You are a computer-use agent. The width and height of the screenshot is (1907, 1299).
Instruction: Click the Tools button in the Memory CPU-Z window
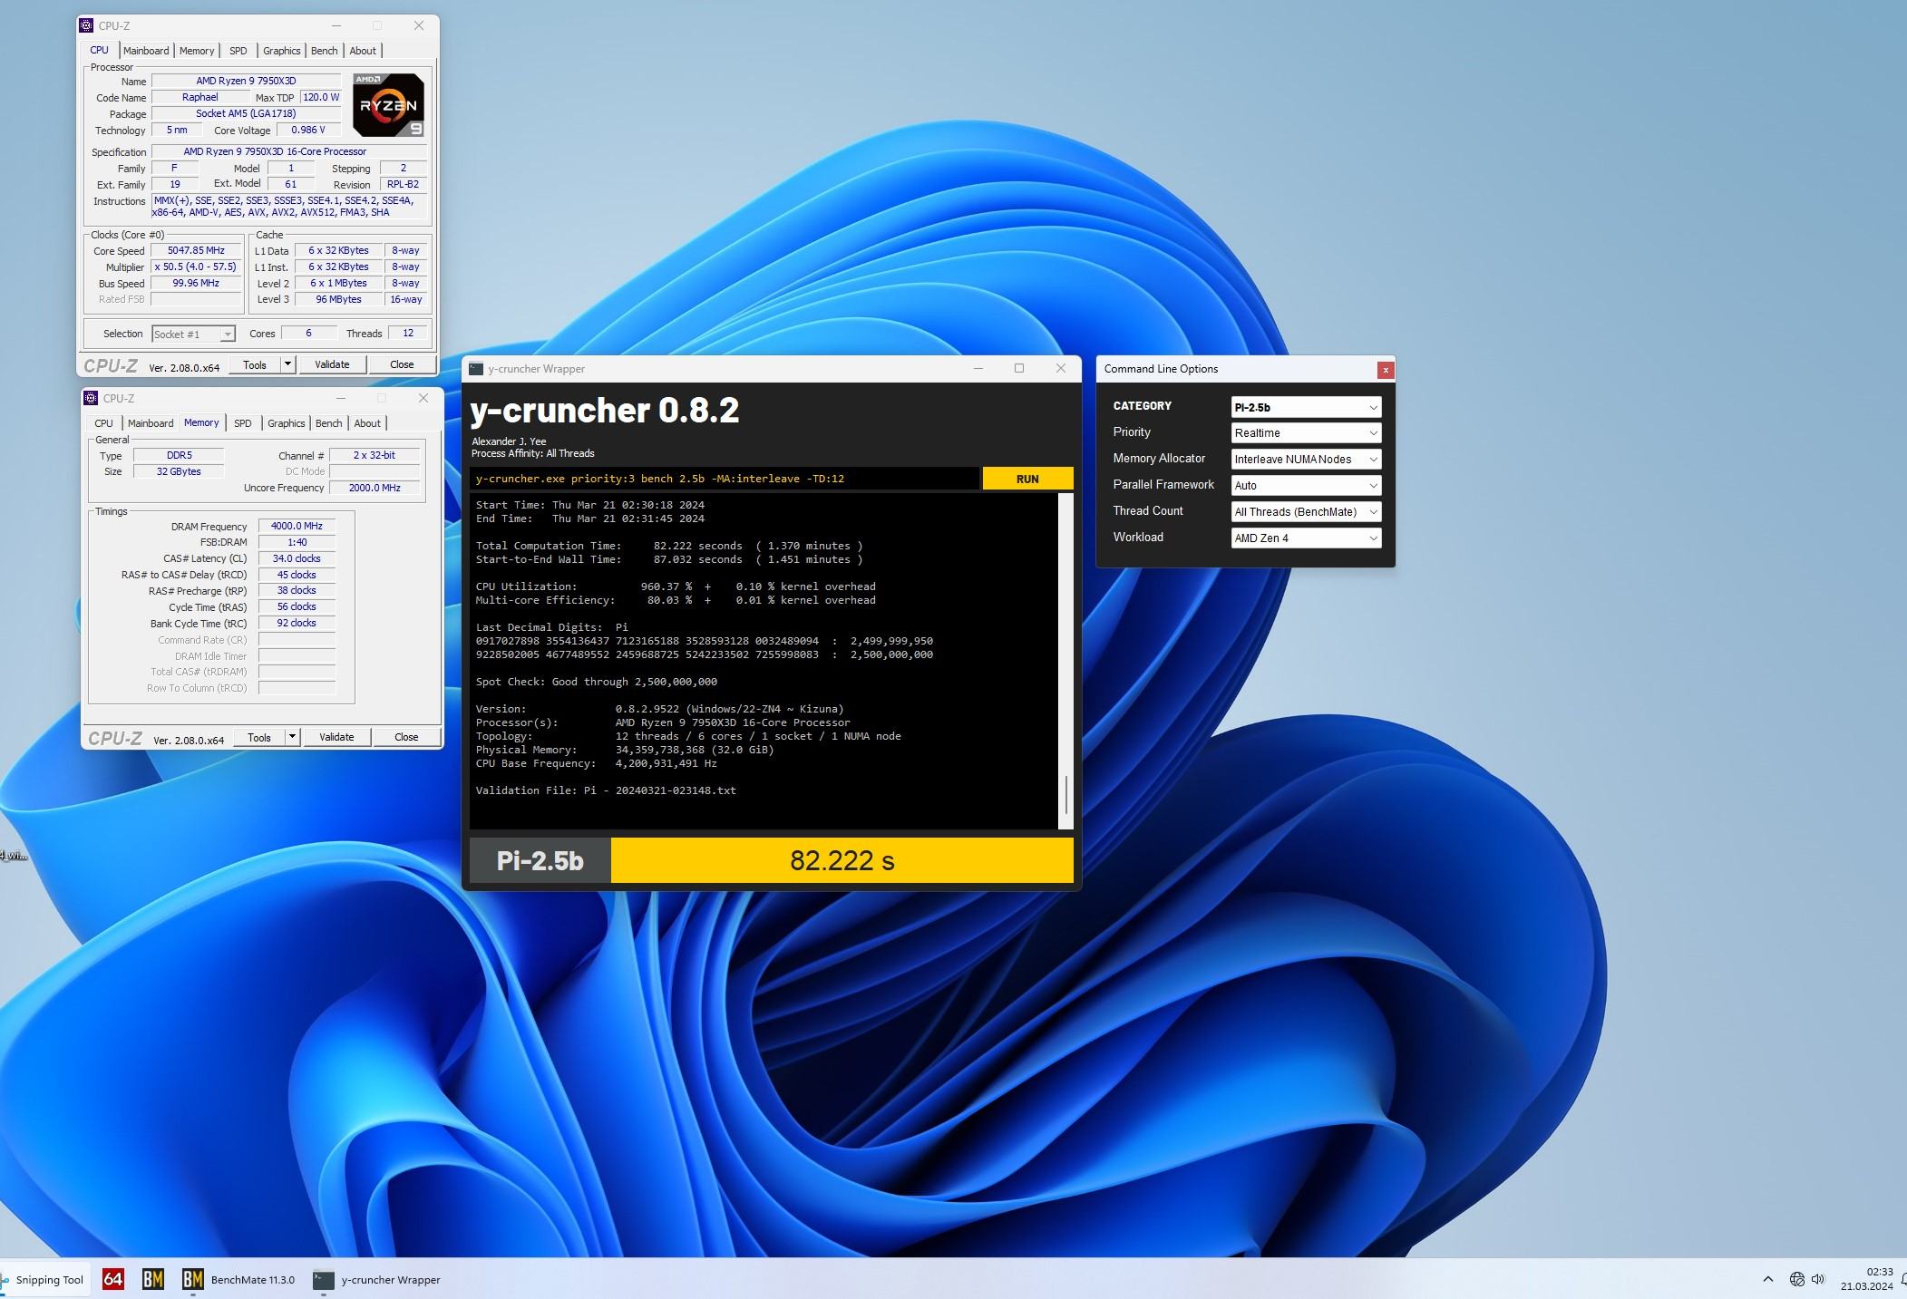pos(259,737)
